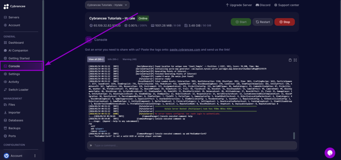This screenshot has height=160, width=341.
Task: Open Databases in the sidebar
Action: (x=16, y=120)
